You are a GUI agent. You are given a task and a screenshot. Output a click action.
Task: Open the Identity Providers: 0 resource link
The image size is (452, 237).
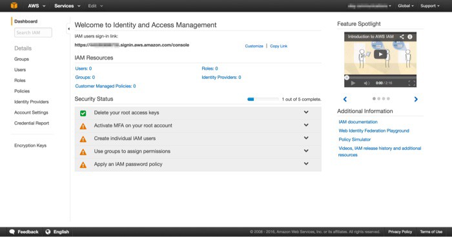221,77
